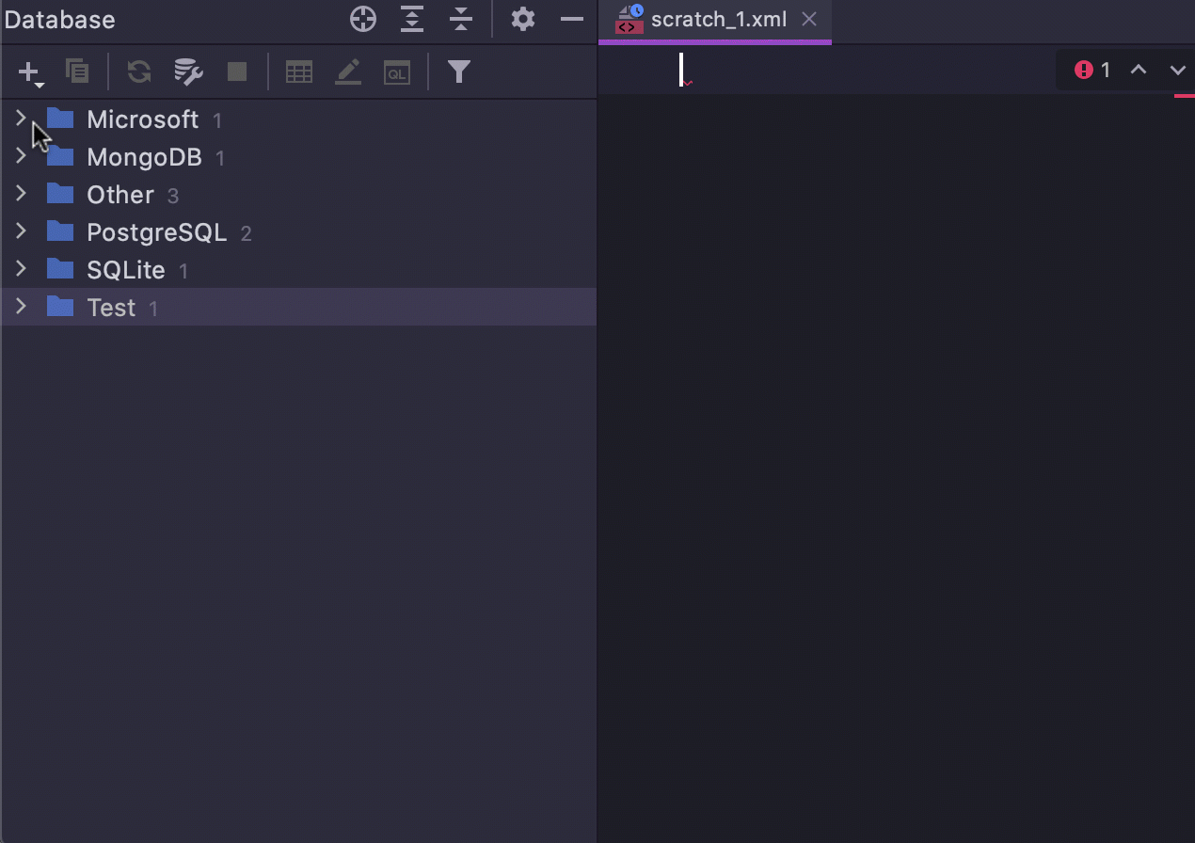Hide the Database panel with minus icon
This screenshot has height=843, width=1195.
click(572, 19)
